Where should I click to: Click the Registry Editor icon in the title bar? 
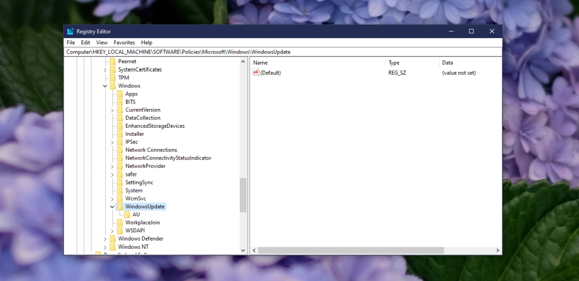70,31
